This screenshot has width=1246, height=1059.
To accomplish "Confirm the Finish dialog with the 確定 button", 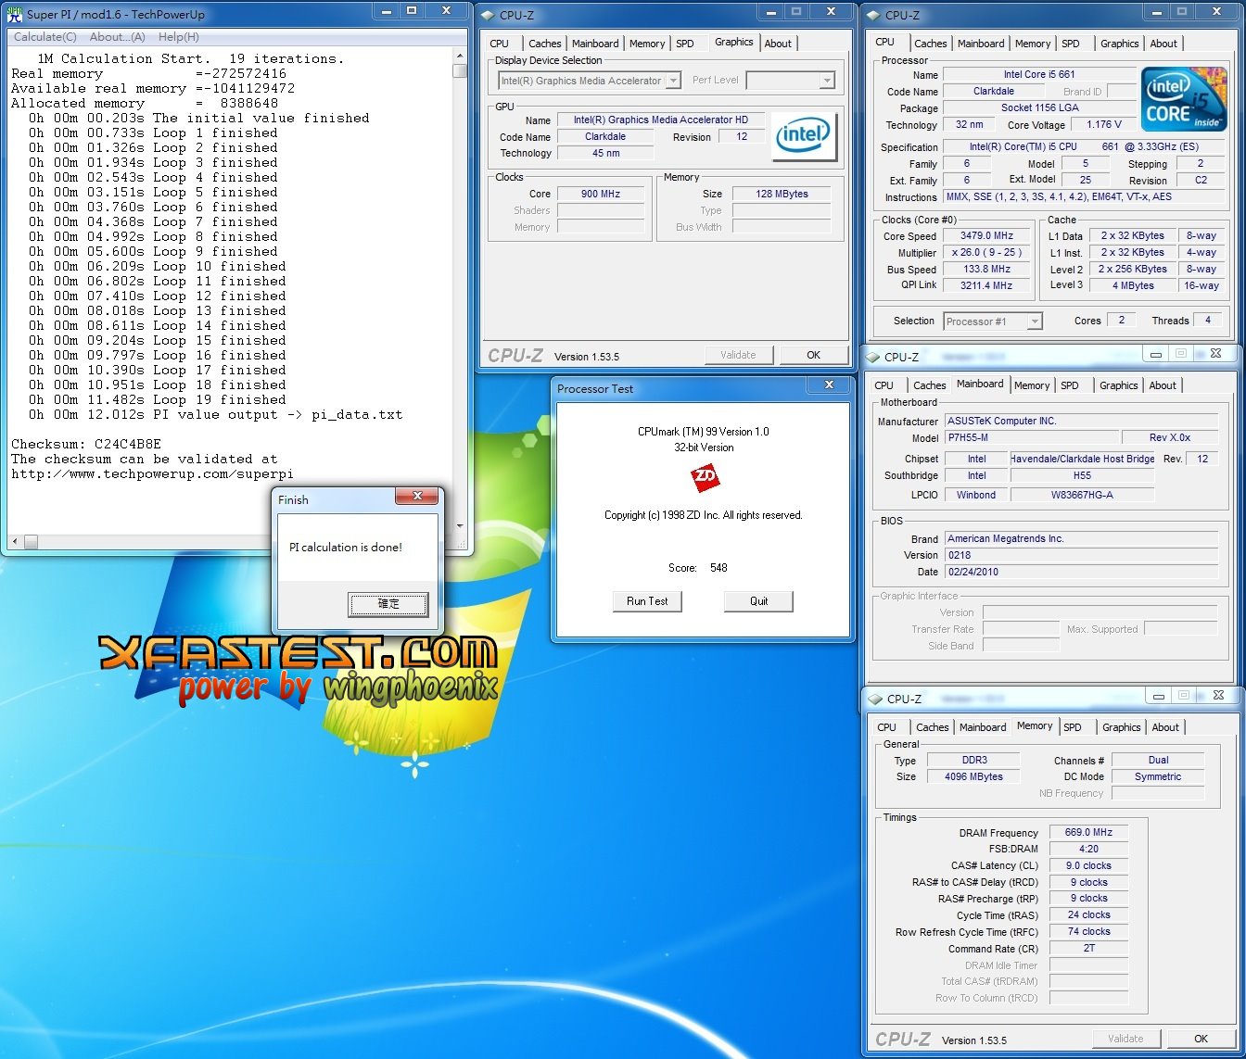I will pyautogui.click(x=388, y=603).
